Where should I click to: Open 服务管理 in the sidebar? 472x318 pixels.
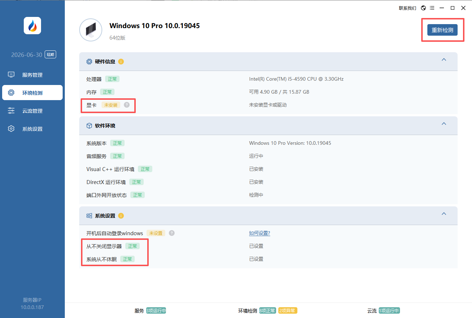32,75
